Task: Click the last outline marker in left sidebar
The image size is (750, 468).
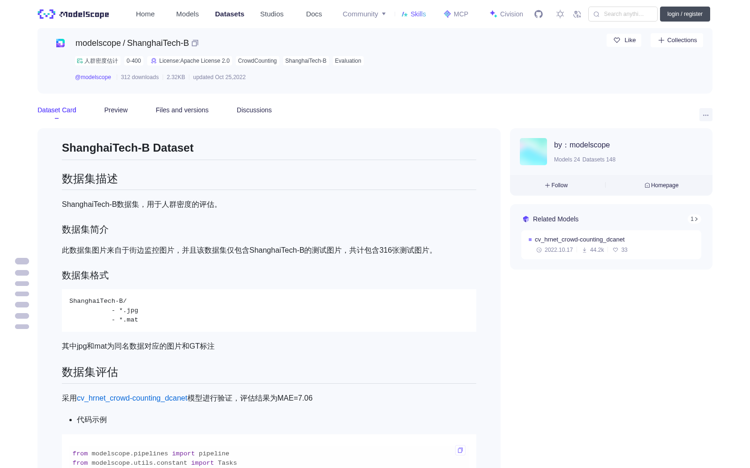Action: [22, 327]
